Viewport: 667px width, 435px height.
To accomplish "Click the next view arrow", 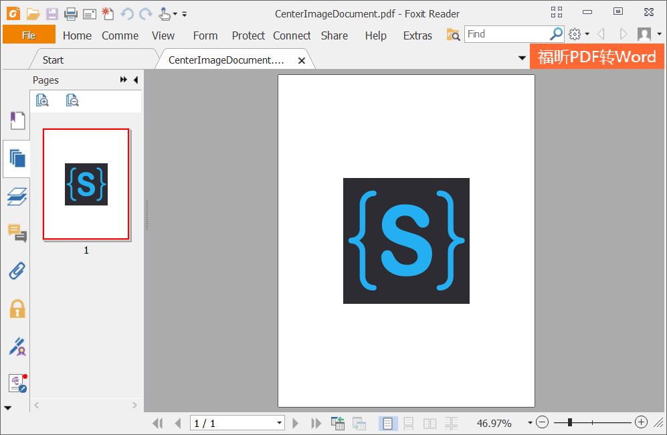I will point(624,33).
